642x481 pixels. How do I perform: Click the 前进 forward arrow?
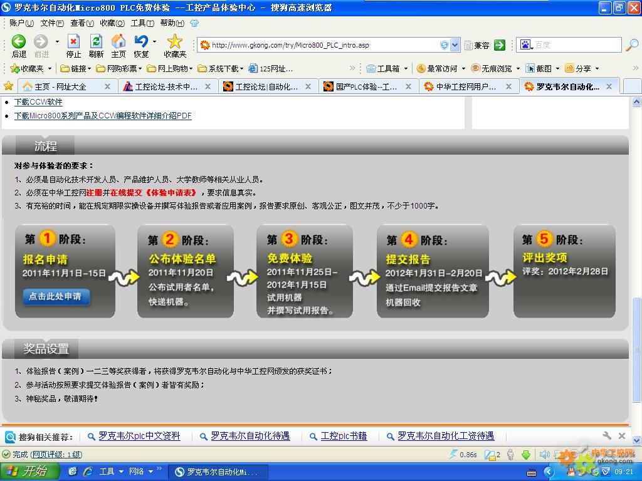(x=41, y=45)
